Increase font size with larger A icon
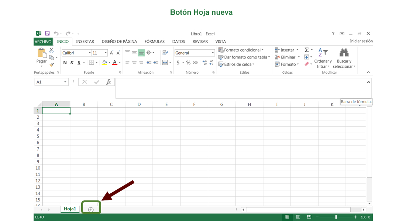This screenshot has height=224, width=406. click(x=111, y=53)
